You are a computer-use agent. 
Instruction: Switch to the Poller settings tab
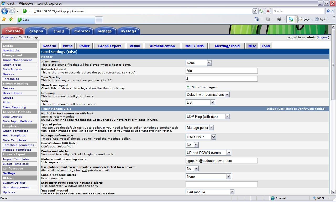84,46
